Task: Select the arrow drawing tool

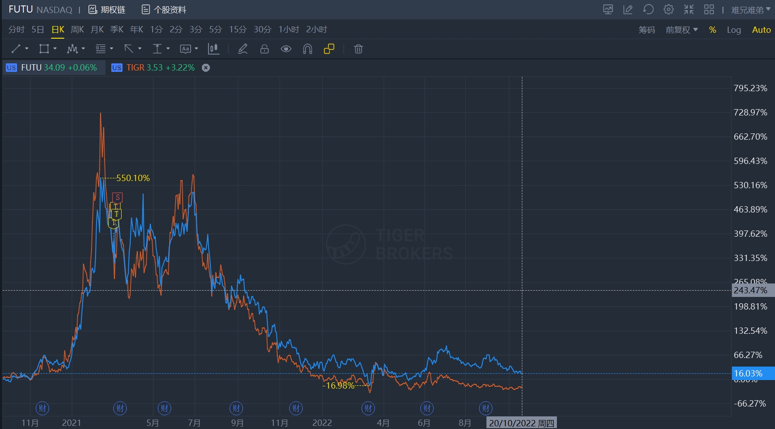Action: 129,49
